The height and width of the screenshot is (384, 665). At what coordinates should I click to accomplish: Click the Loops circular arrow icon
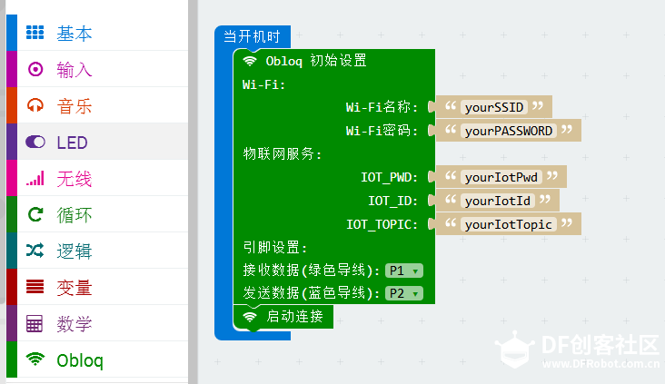(x=35, y=215)
